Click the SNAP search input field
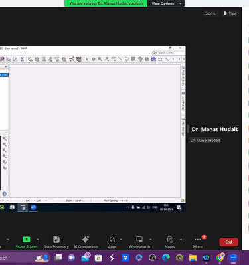The image size is (249, 265). 169,53
